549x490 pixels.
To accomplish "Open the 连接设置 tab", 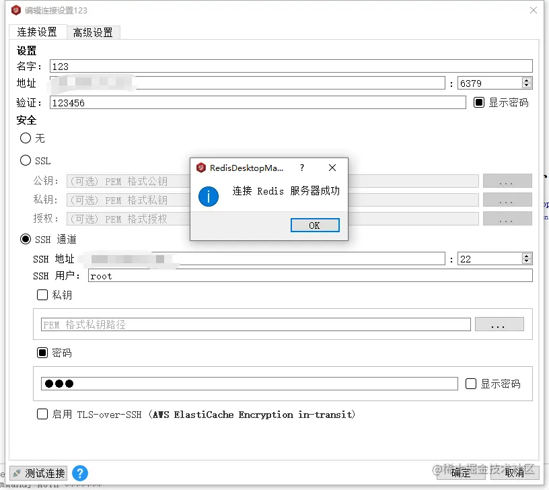I will 38,32.
